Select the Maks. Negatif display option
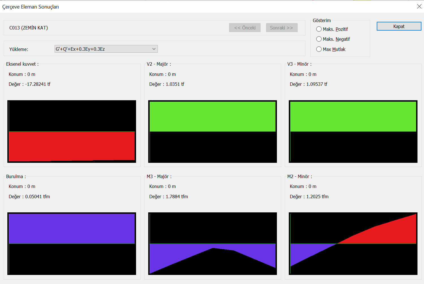The height and width of the screenshot is (284, 424). [x=319, y=39]
